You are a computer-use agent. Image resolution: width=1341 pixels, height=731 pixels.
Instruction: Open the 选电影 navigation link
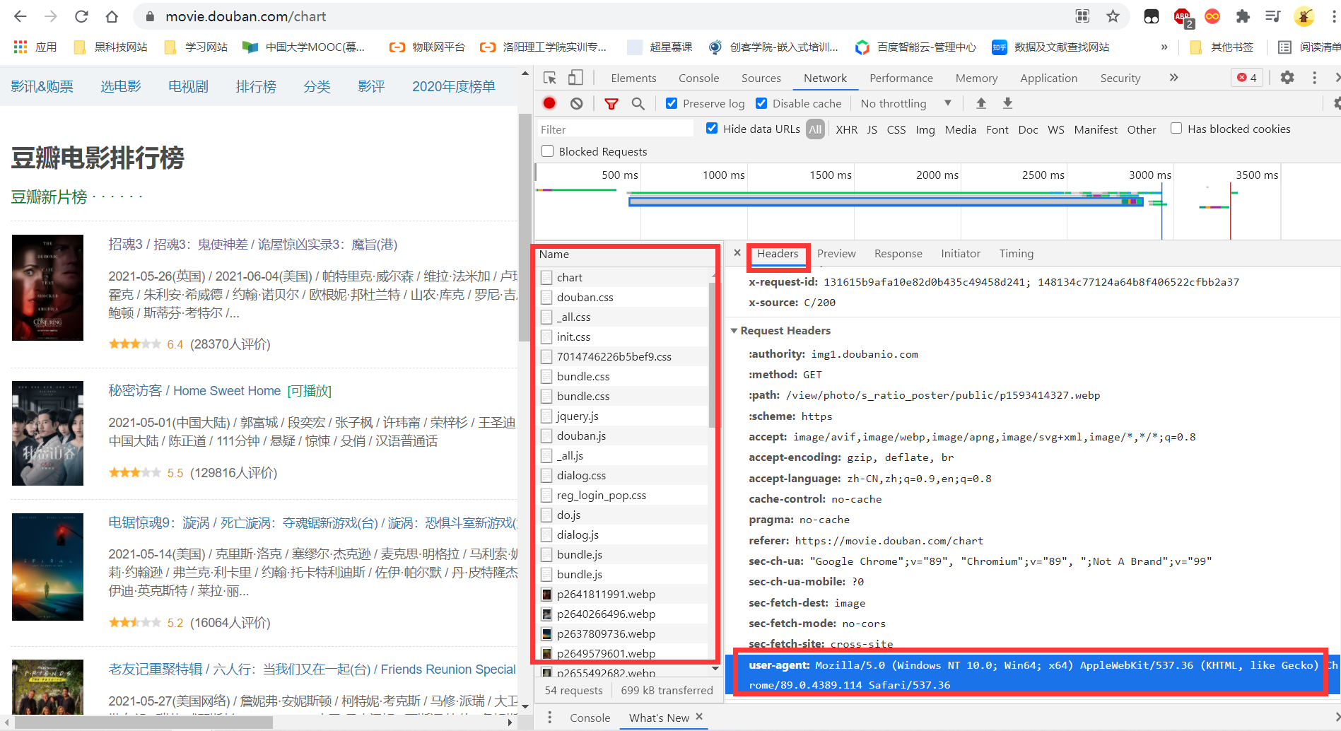(x=120, y=86)
